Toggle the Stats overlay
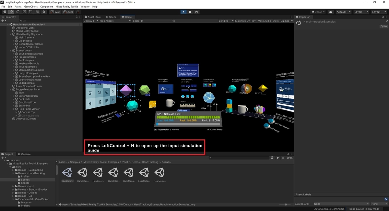This screenshot has height=211, width=389. [x=276, y=21]
